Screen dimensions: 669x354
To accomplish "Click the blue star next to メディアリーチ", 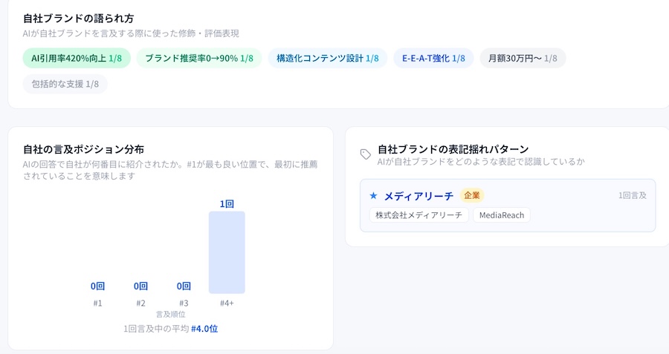I will click(373, 195).
